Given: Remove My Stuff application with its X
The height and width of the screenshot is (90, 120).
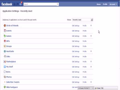Looking at the screenshot, I should click(x=91, y=67).
